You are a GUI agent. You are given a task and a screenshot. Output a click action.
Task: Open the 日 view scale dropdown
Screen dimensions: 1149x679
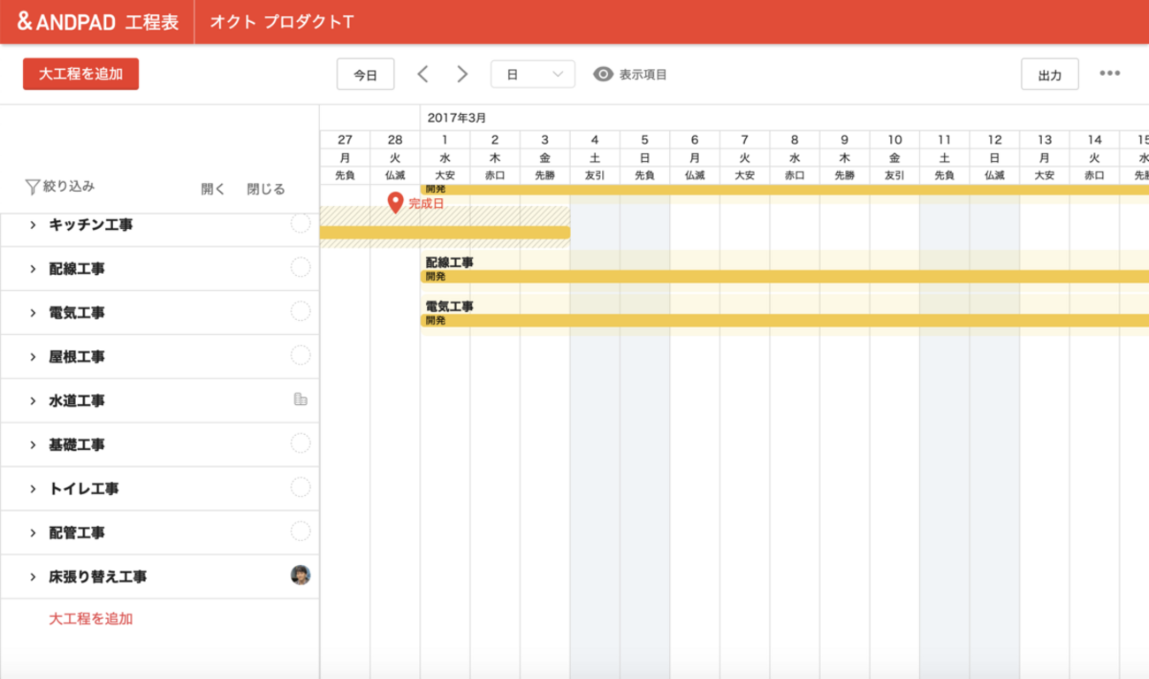(x=532, y=74)
